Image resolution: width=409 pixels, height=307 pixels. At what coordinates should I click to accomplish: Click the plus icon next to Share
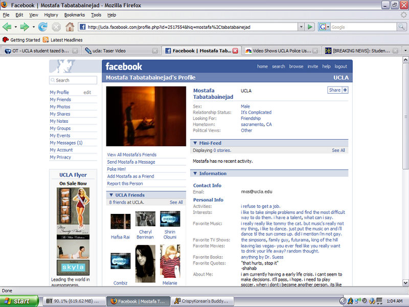coord(345,90)
